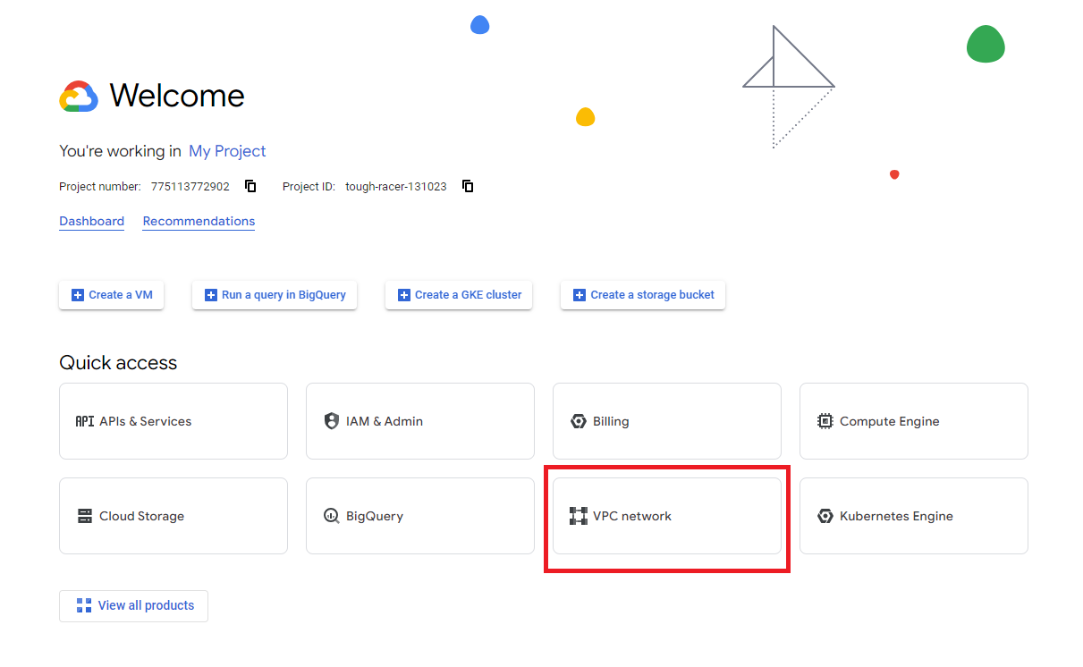Screen dimensions: 1083x667
Task: Click the Welcome heading text
Action: point(177,96)
